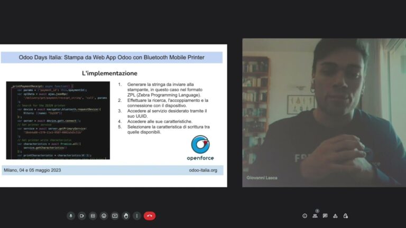
Task: Turn off the camera
Action: coord(82,216)
